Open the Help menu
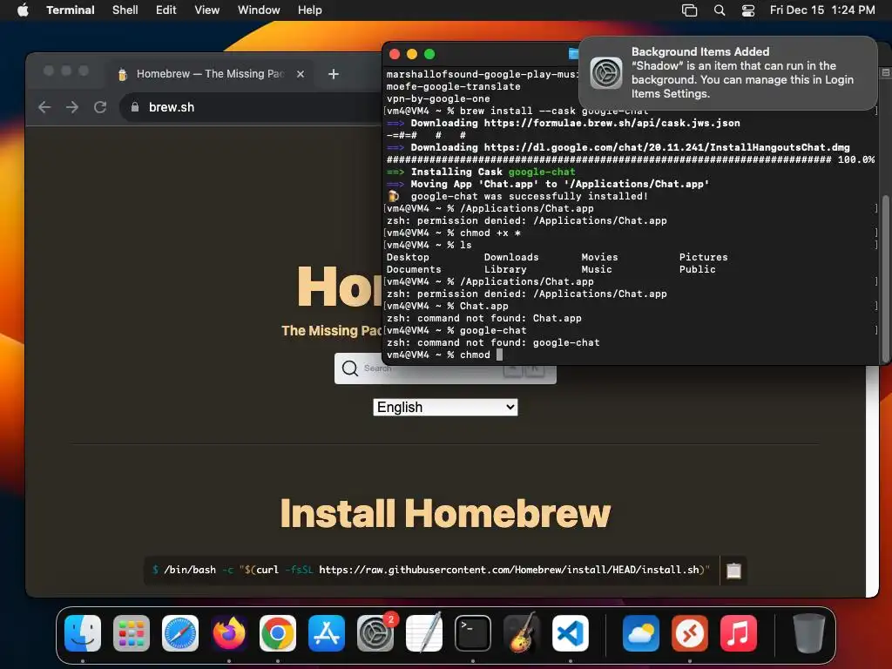Screen dimensions: 892x669 310,10
